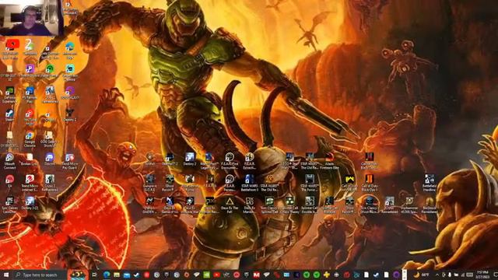Open File Explorer from the taskbar
This screenshot has width=498, height=280.
click(117, 275)
